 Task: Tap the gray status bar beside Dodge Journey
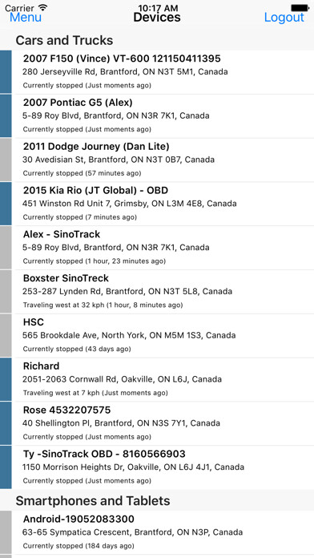point(6,160)
